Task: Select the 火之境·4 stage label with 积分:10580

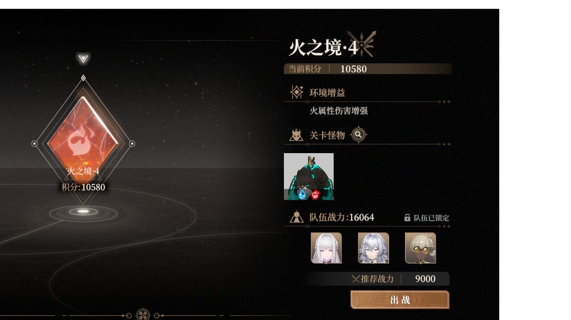Action: pos(83,179)
